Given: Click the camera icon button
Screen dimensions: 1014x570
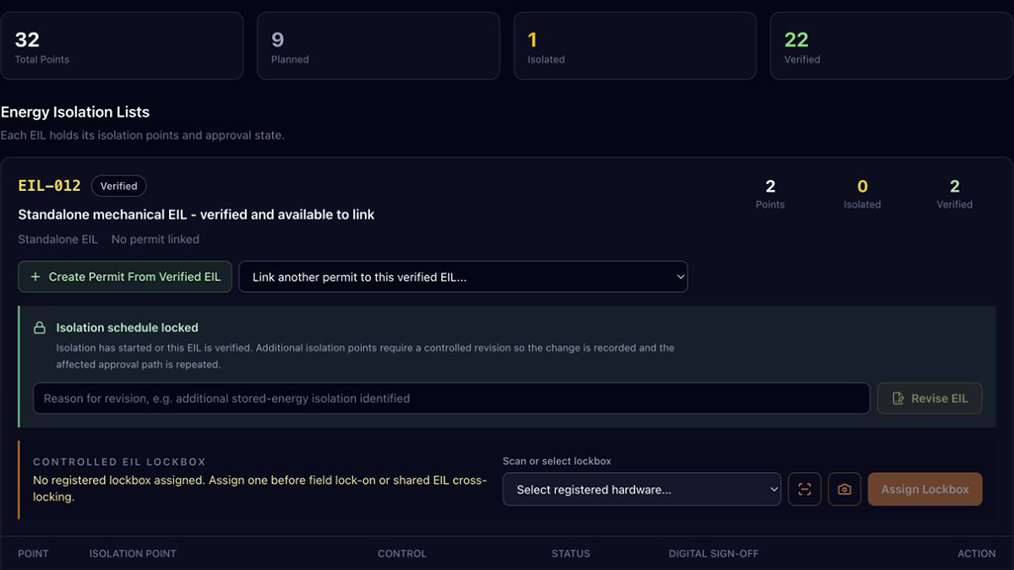Looking at the screenshot, I should click(844, 489).
